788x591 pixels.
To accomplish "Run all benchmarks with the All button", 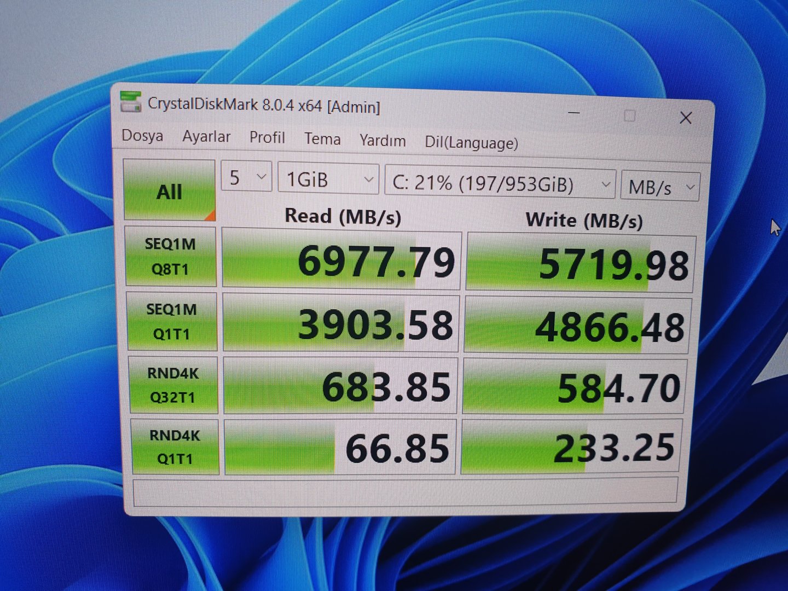I will tap(170, 190).
